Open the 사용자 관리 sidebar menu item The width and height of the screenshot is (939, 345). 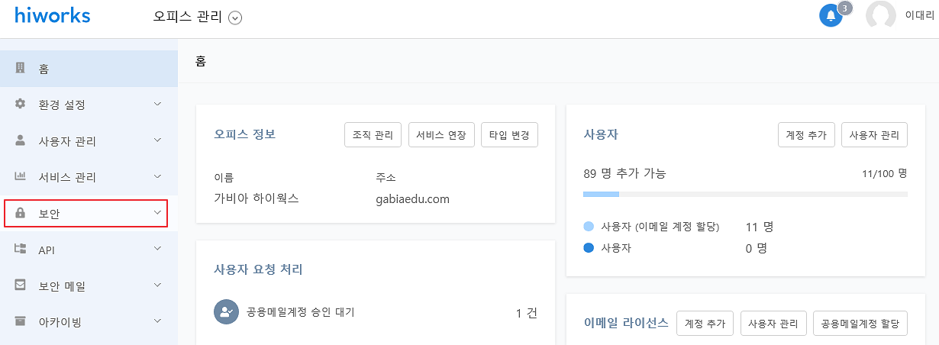click(x=89, y=140)
